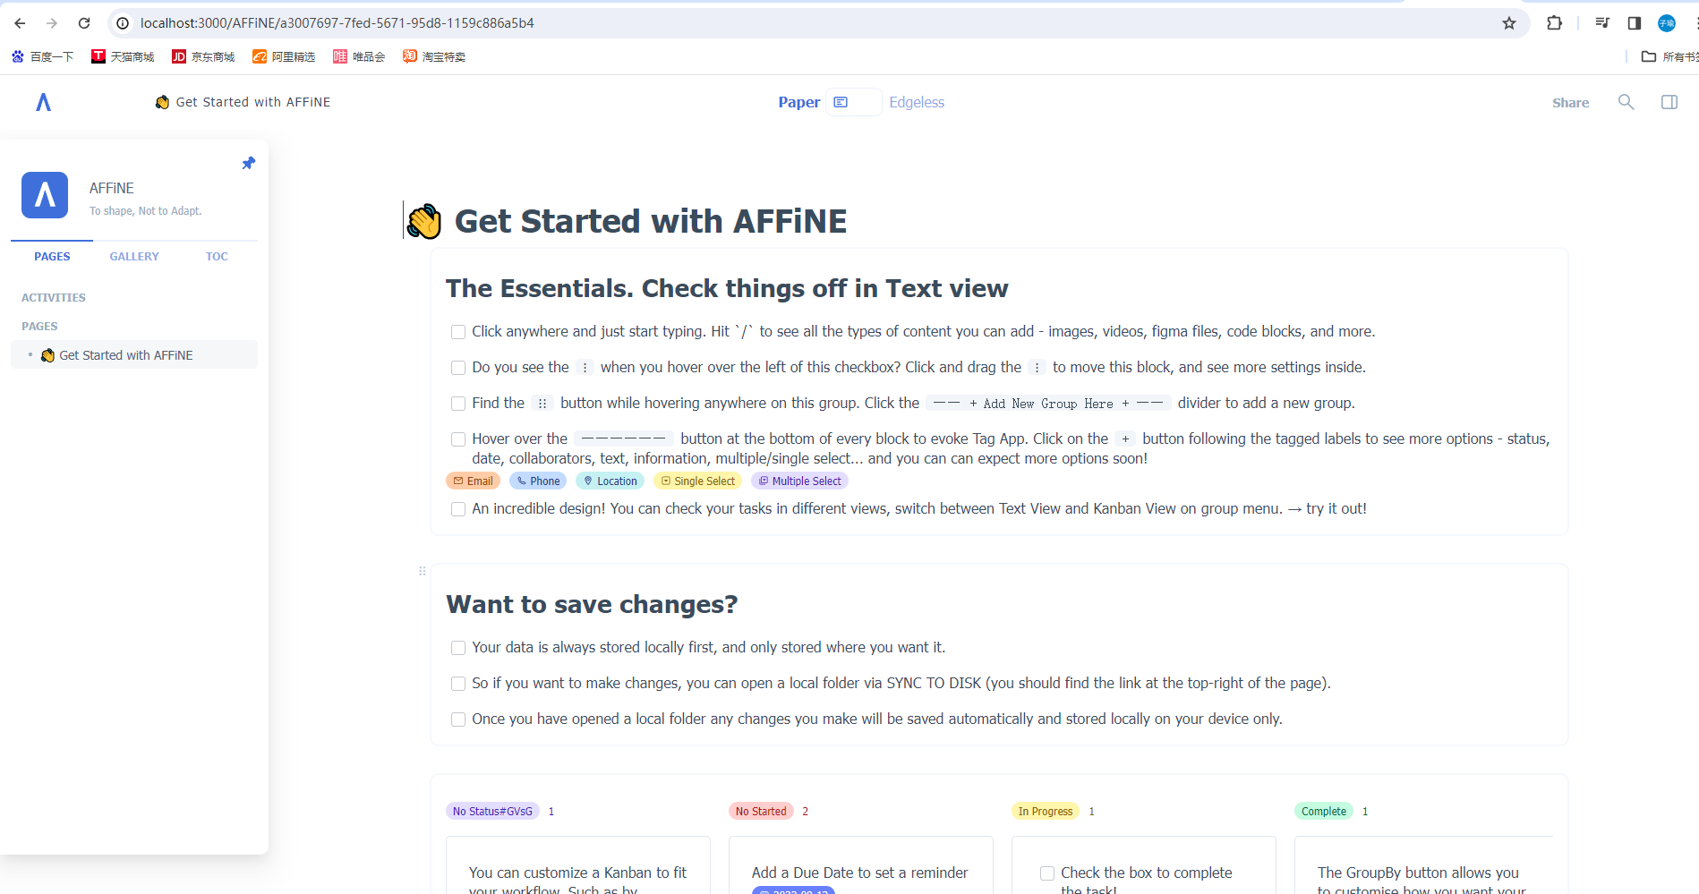This screenshot has width=1699, height=894.
Task: Switch to the PAGES tab in the sidebar
Action: (x=52, y=256)
